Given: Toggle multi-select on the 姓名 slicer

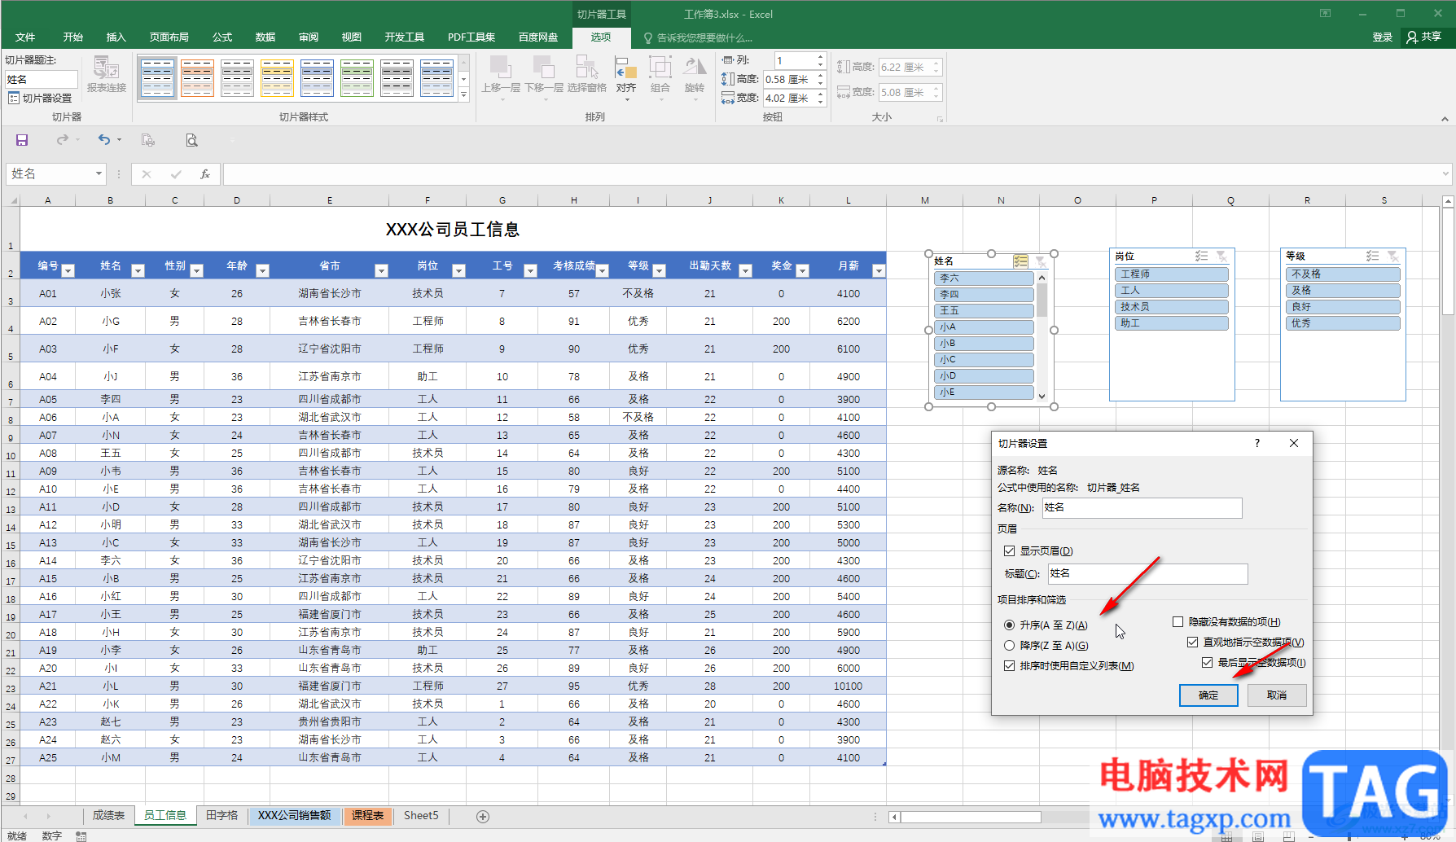Looking at the screenshot, I should 1020,261.
